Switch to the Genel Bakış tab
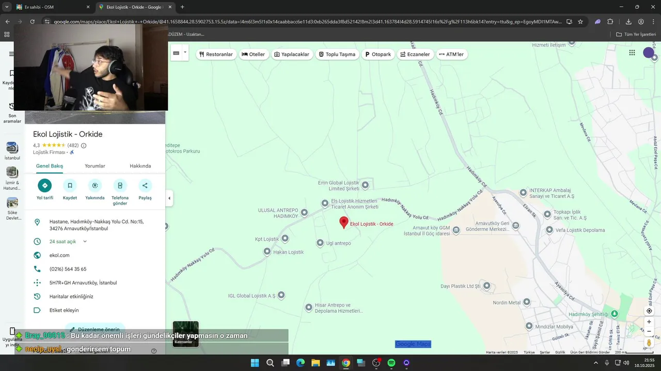 click(x=50, y=166)
